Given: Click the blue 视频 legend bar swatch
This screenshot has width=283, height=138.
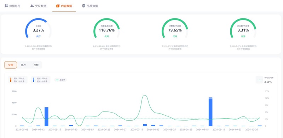Looking at the screenshot, I should 34,80.
